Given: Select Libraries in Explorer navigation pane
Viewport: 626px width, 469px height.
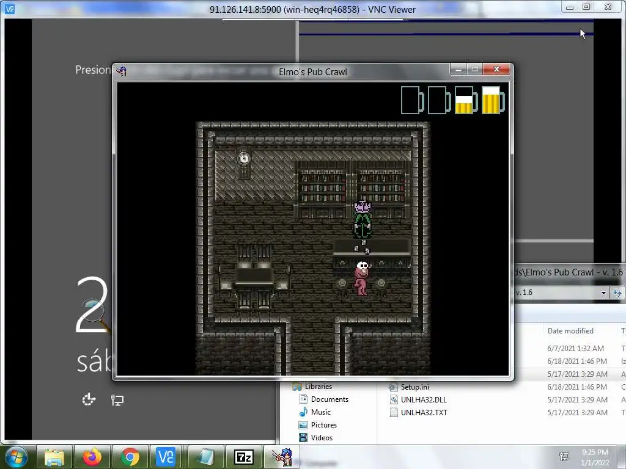Looking at the screenshot, I should pos(318,387).
